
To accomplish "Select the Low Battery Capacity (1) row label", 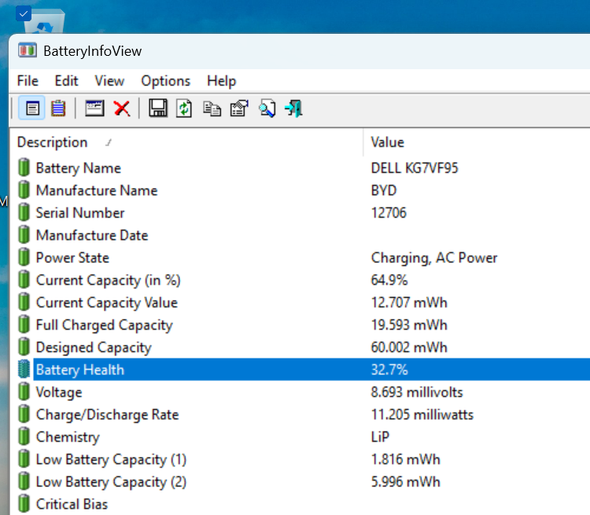I will click(111, 460).
